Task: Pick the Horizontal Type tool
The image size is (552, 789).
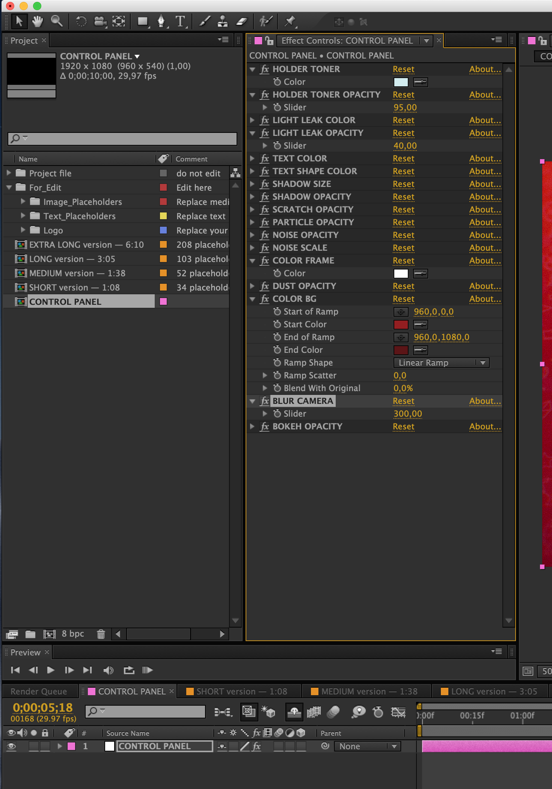Action: [181, 21]
